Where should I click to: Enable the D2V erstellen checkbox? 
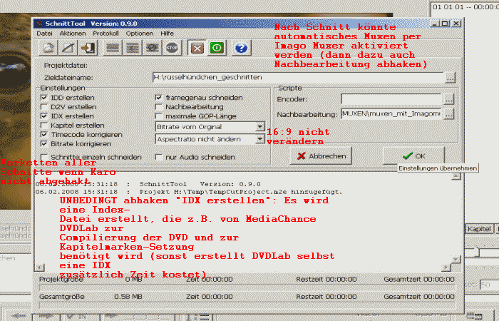point(46,106)
